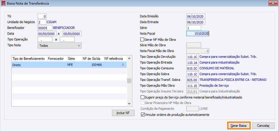
Task: Click the Nota Fiscal field 15102020
Action: [198, 33]
